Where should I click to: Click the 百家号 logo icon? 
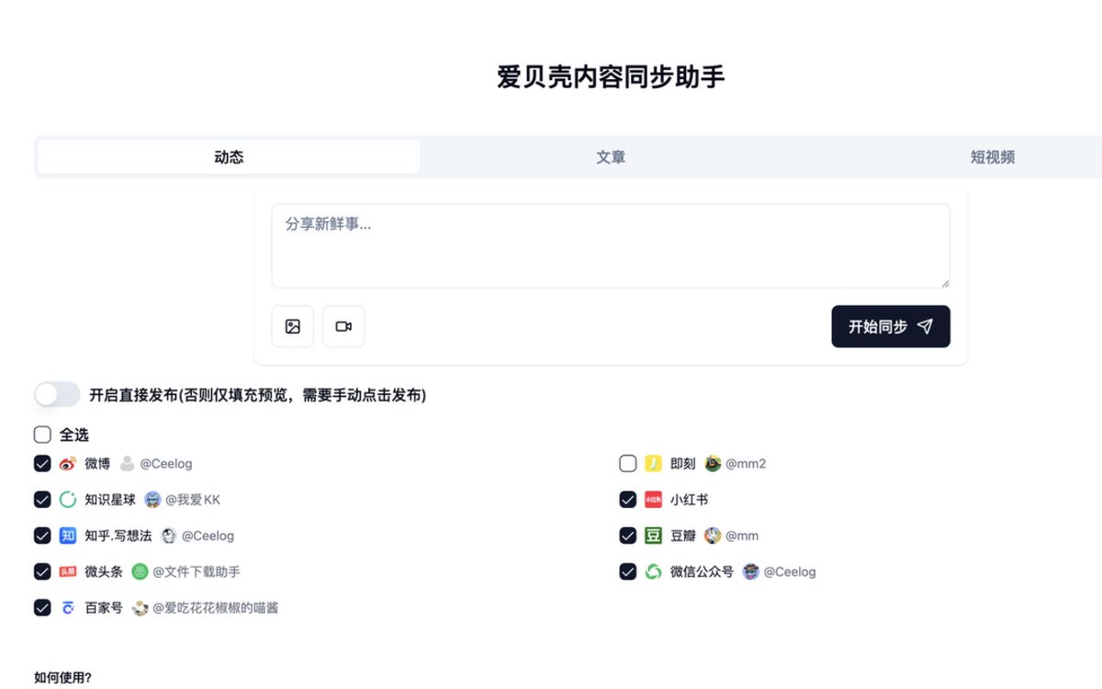68,607
